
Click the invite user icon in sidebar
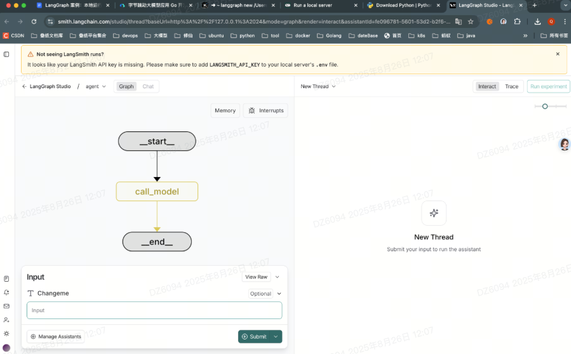(x=6, y=320)
